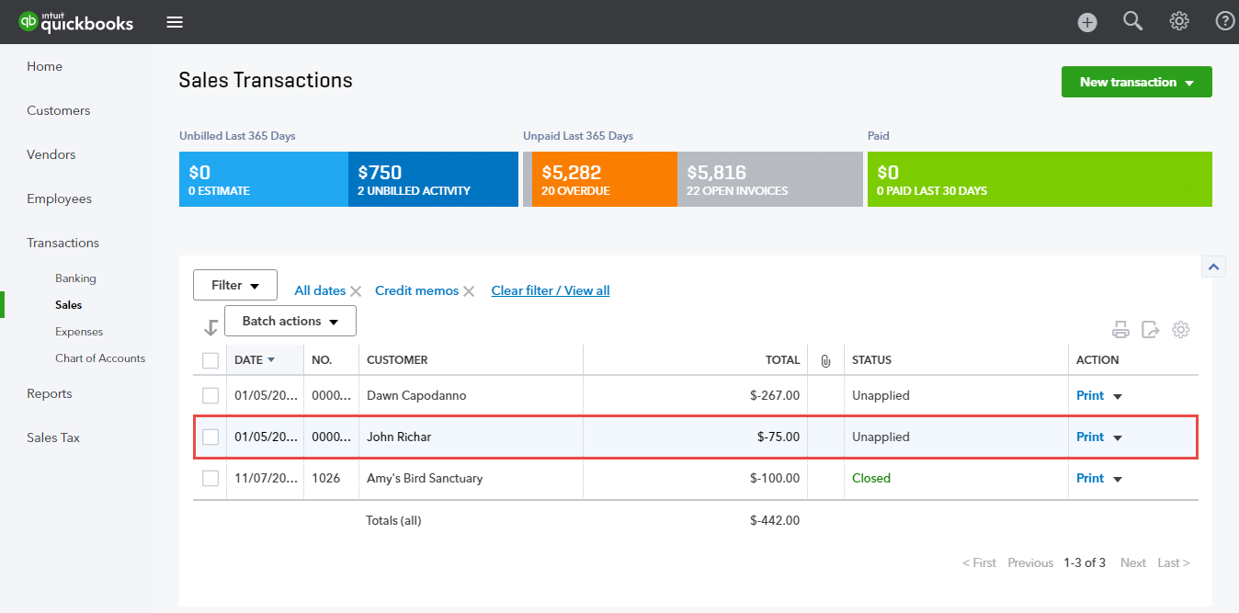Expand action arrow for Dawn Capodanno row
1239x613 pixels.
tap(1118, 397)
